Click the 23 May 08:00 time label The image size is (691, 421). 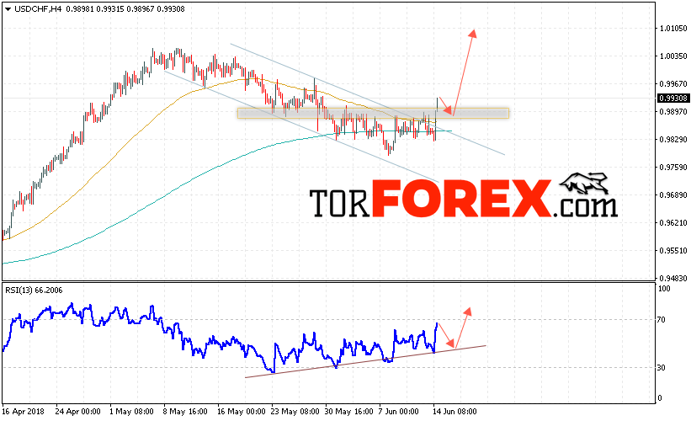(x=295, y=411)
